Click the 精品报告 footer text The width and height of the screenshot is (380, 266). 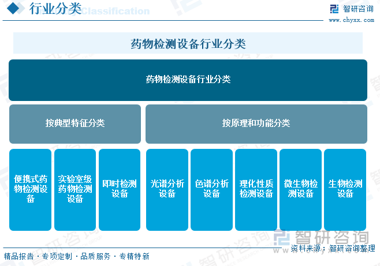point(18,256)
